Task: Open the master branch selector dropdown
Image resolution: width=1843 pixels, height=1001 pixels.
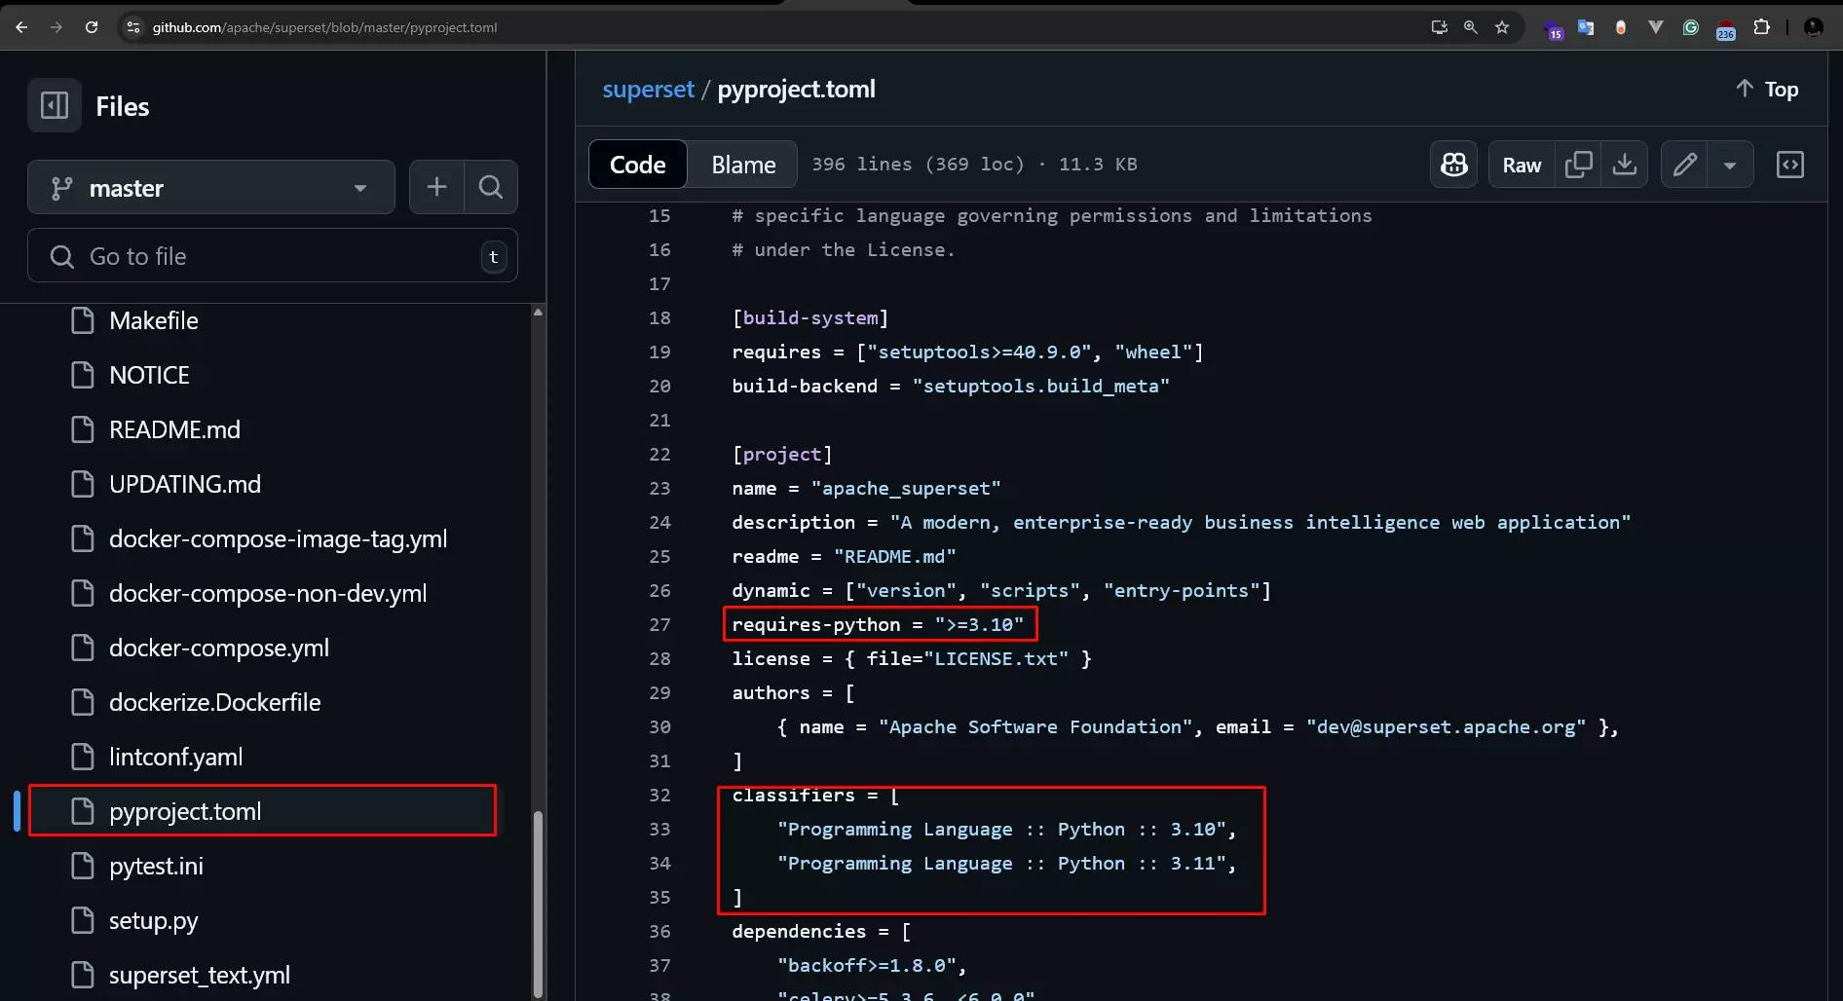Action: tap(211, 187)
